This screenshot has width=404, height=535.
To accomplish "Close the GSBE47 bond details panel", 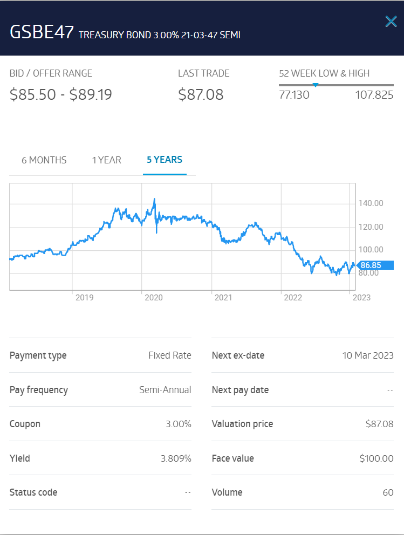I will pyautogui.click(x=391, y=22).
